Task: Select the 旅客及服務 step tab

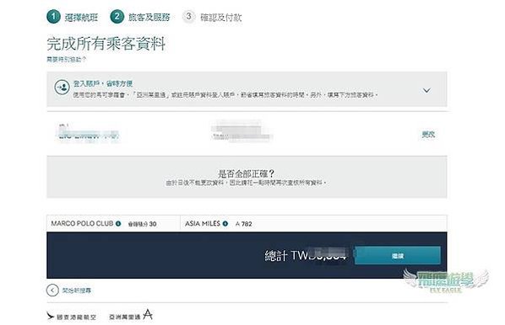Action: pyautogui.click(x=149, y=18)
